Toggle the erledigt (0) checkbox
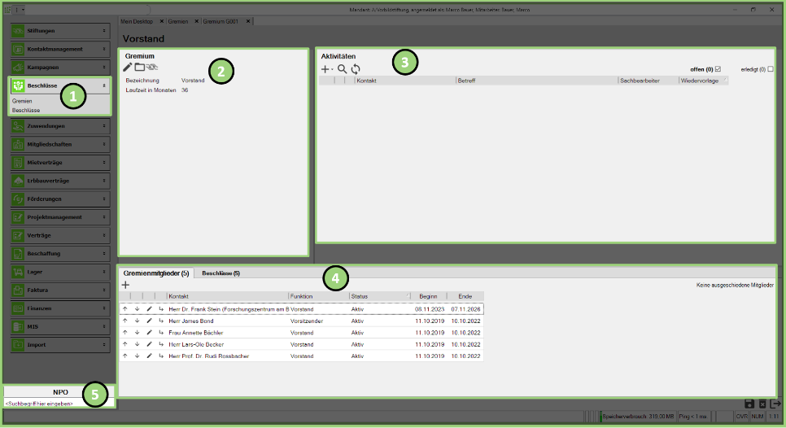Viewport: 786px width, 428px height. click(771, 69)
